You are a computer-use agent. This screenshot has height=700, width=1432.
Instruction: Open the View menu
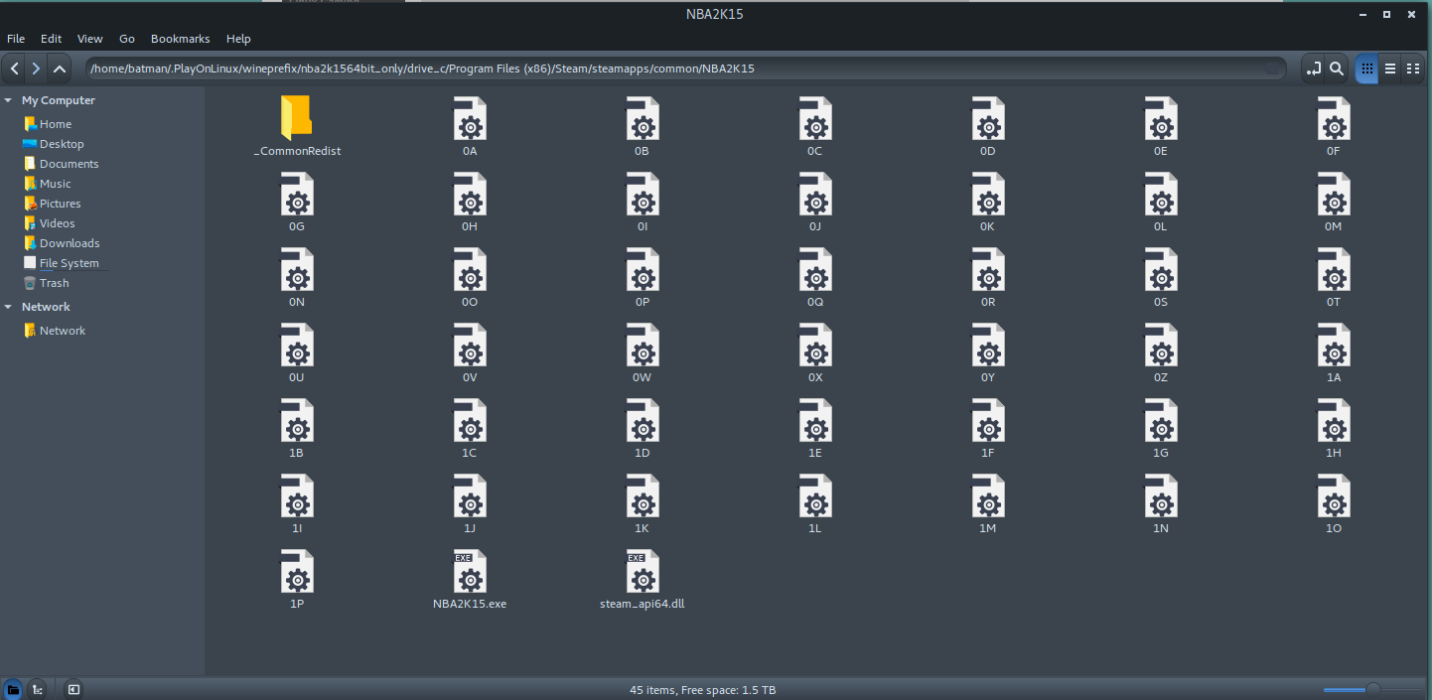point(90,39)
